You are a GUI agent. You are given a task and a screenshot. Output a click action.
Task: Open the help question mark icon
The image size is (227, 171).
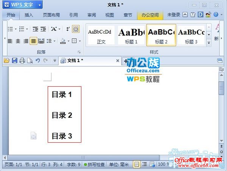click(216, 14)
